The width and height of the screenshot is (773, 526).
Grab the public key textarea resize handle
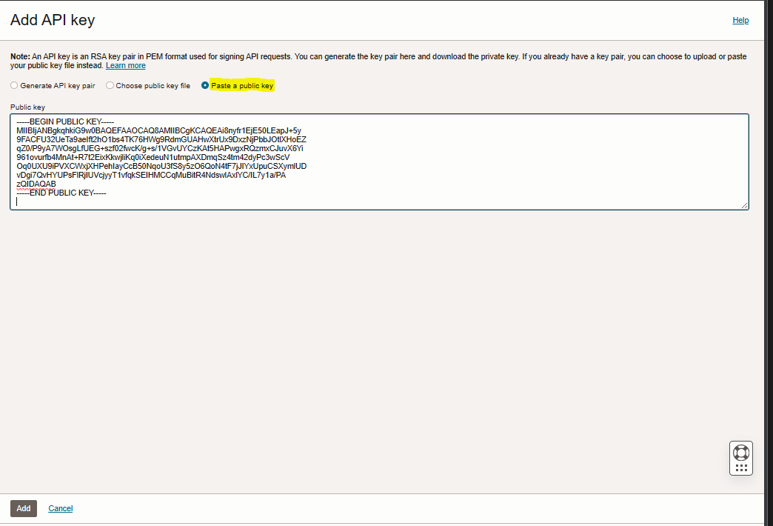[744, 205]
